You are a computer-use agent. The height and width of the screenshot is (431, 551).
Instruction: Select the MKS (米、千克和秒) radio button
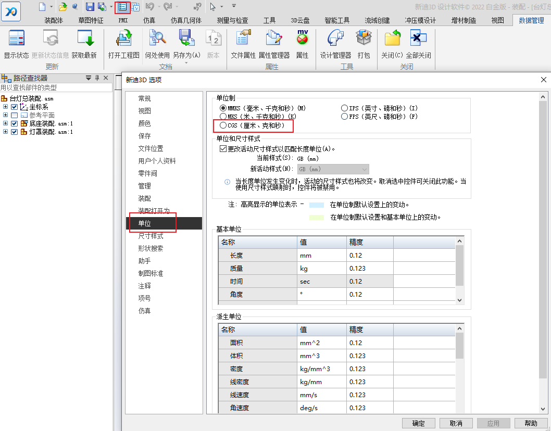[223, 116]
